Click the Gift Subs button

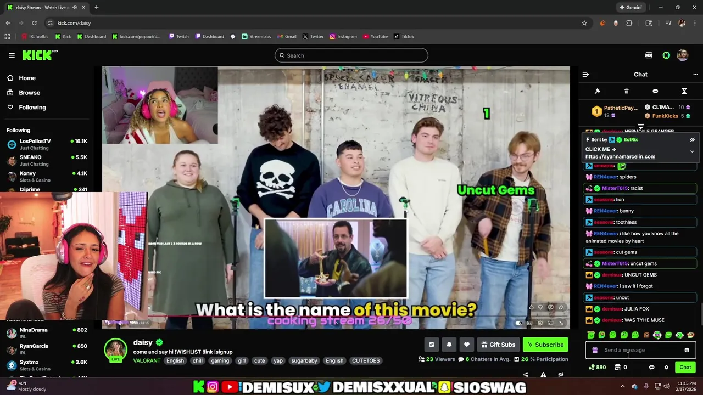[498, 345]
